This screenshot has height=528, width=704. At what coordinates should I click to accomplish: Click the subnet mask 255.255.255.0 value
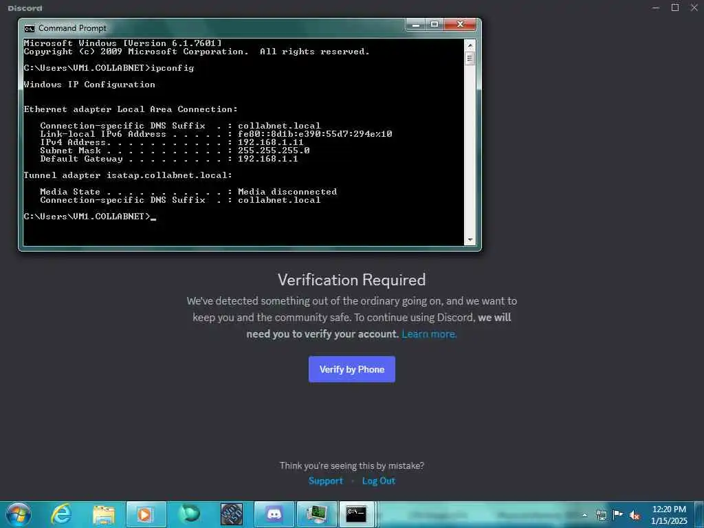[x=274, y=151]
